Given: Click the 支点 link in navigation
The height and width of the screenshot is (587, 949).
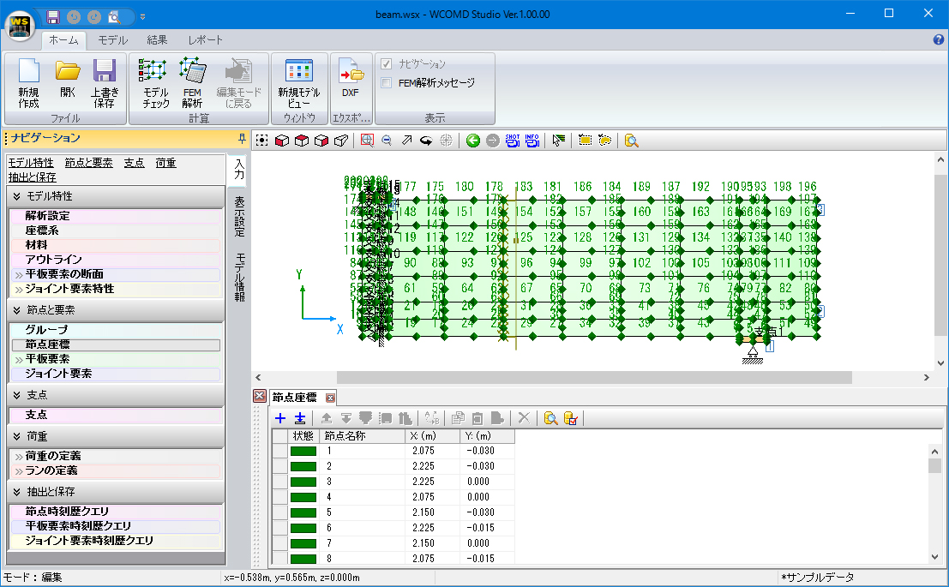Looking at the screenshot, I should click(x=134, y=163).
